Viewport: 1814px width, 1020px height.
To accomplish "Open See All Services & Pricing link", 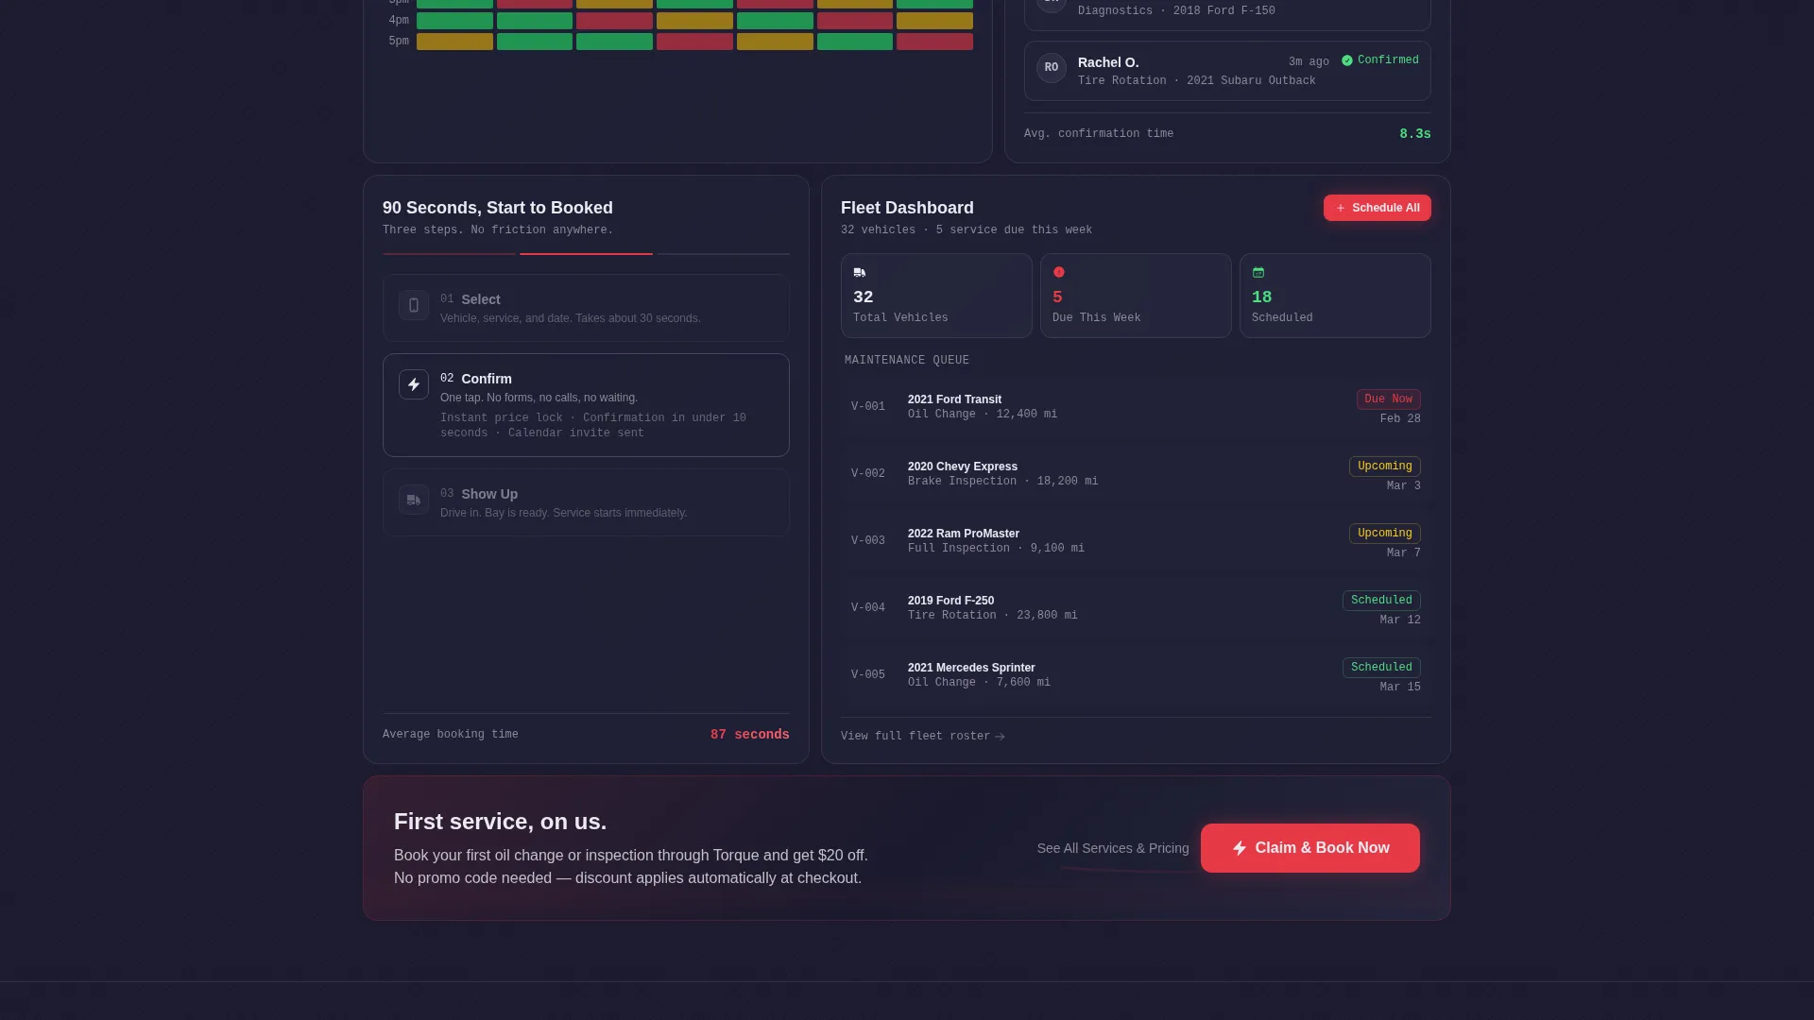I will pyautogui.click(x=1113, y=848).
